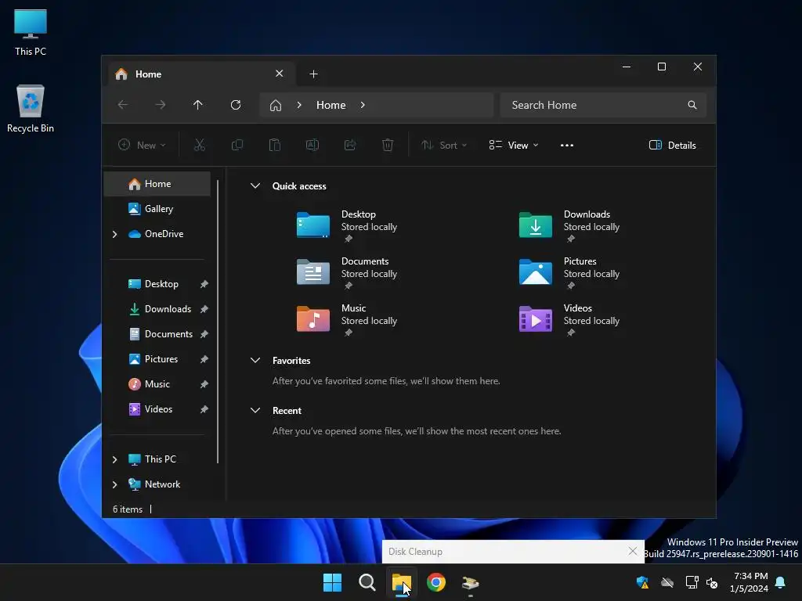The height and width of the screenshot is (601, 802).
Task: Toggle the Details pane button
Action: pyautogui.click(x=672, y=145)
